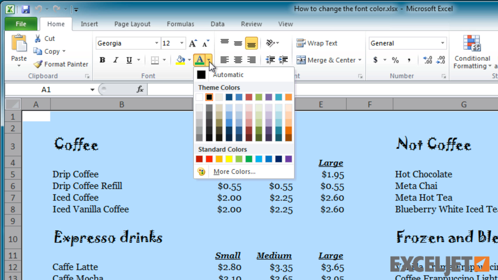Open Conditional Formatting icon
The height and width of the screenshot is (280, 498).
[x=472, y=44]
